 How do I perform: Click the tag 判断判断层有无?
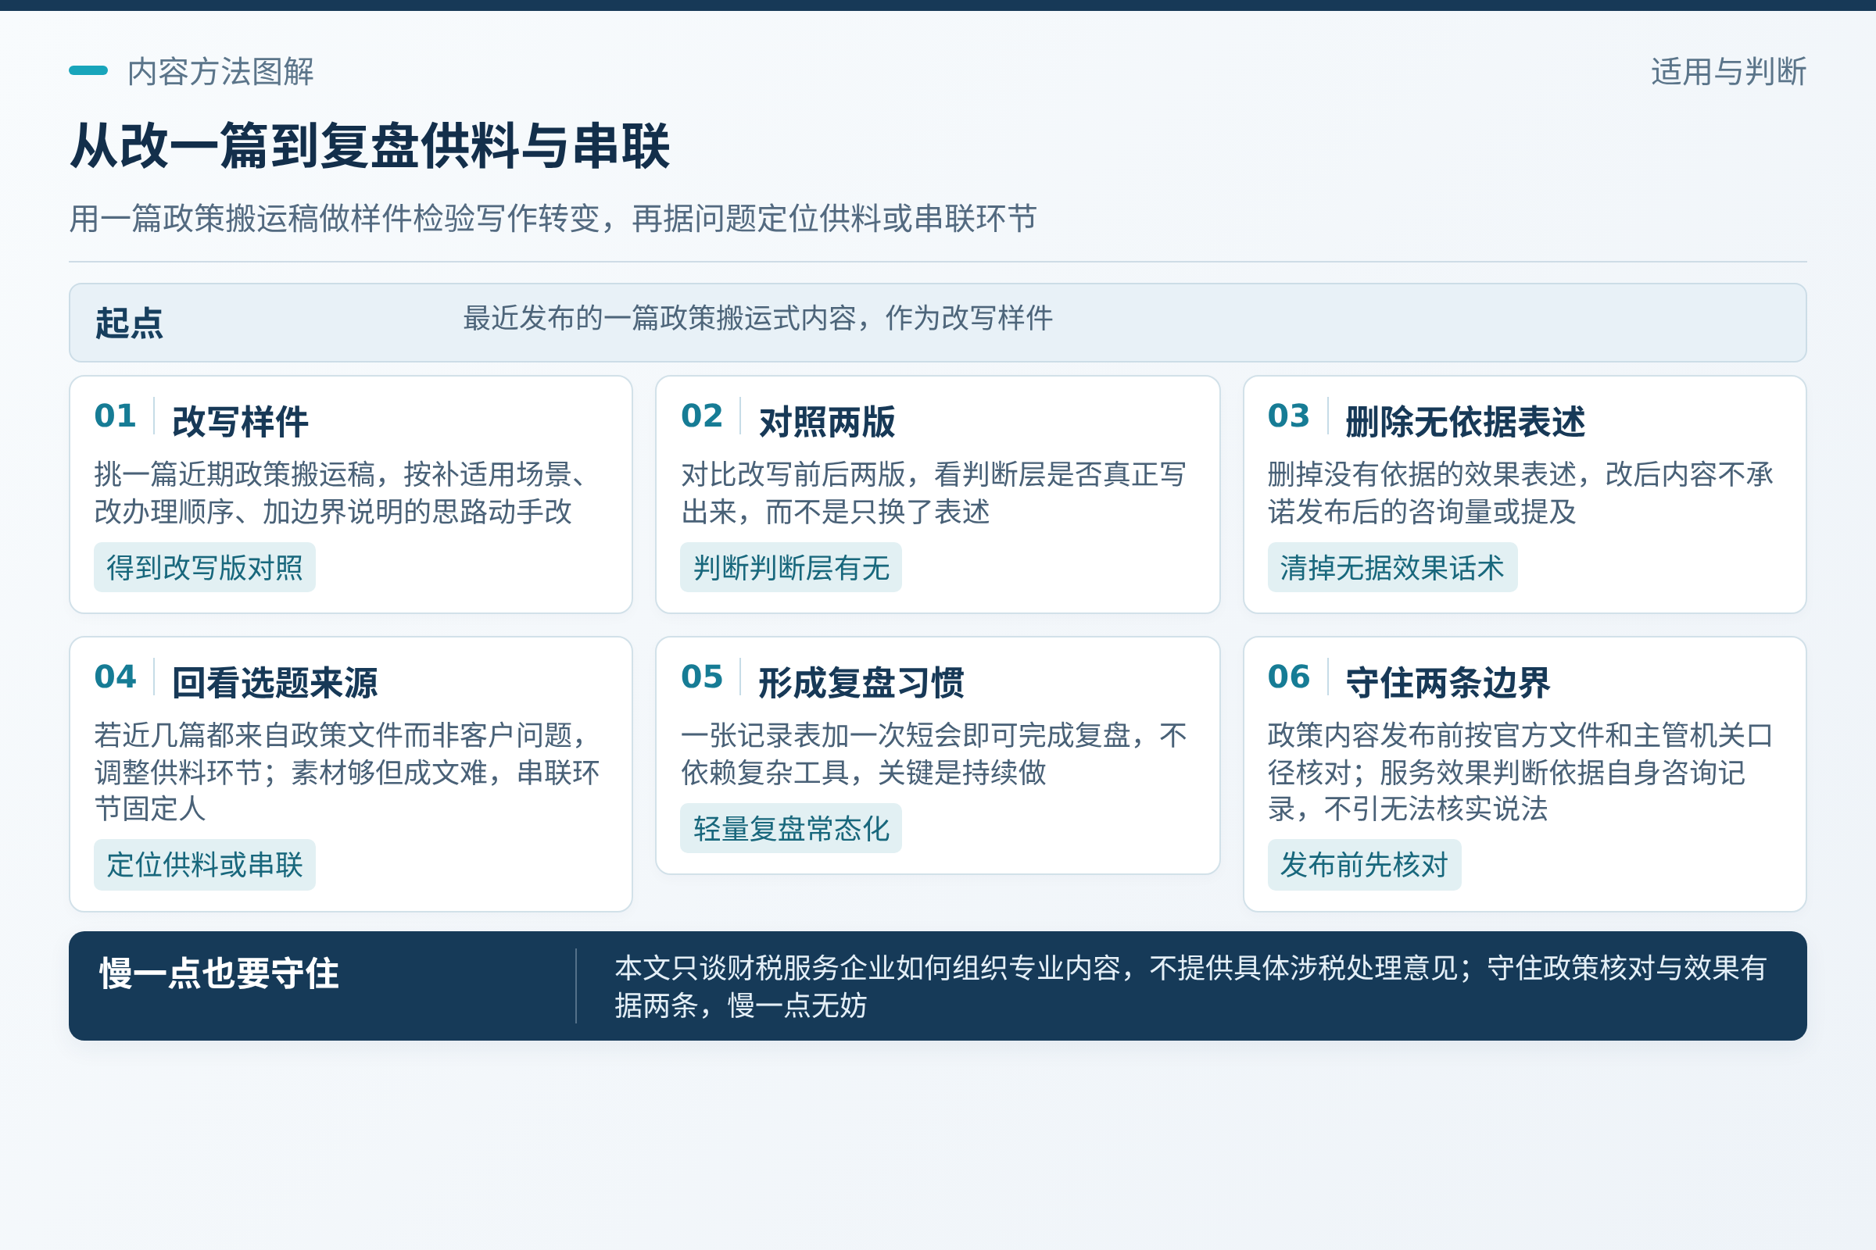tap(791, 568)
